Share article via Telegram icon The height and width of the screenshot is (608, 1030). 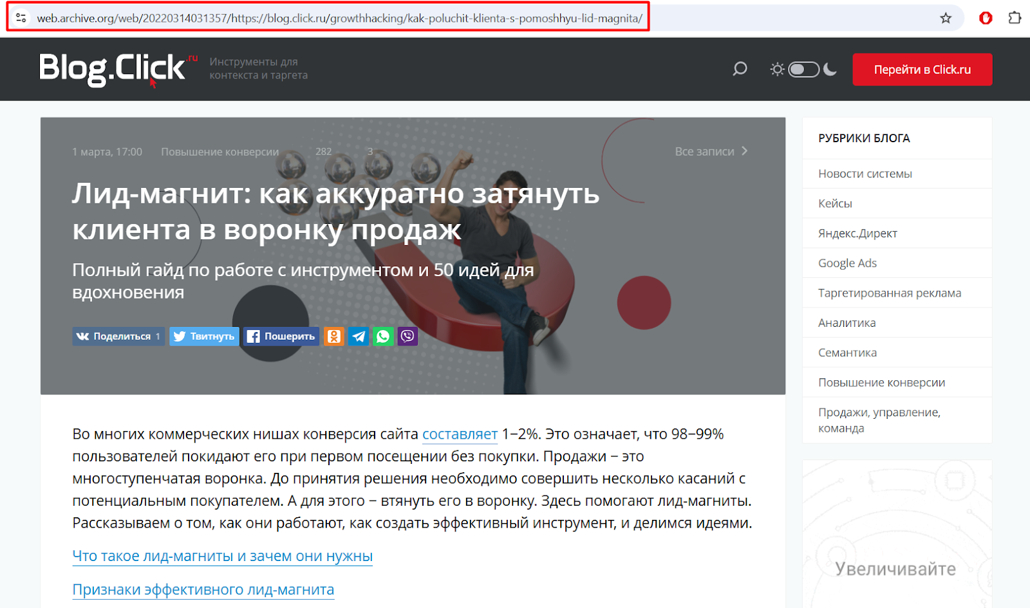[x=359, y=336]
